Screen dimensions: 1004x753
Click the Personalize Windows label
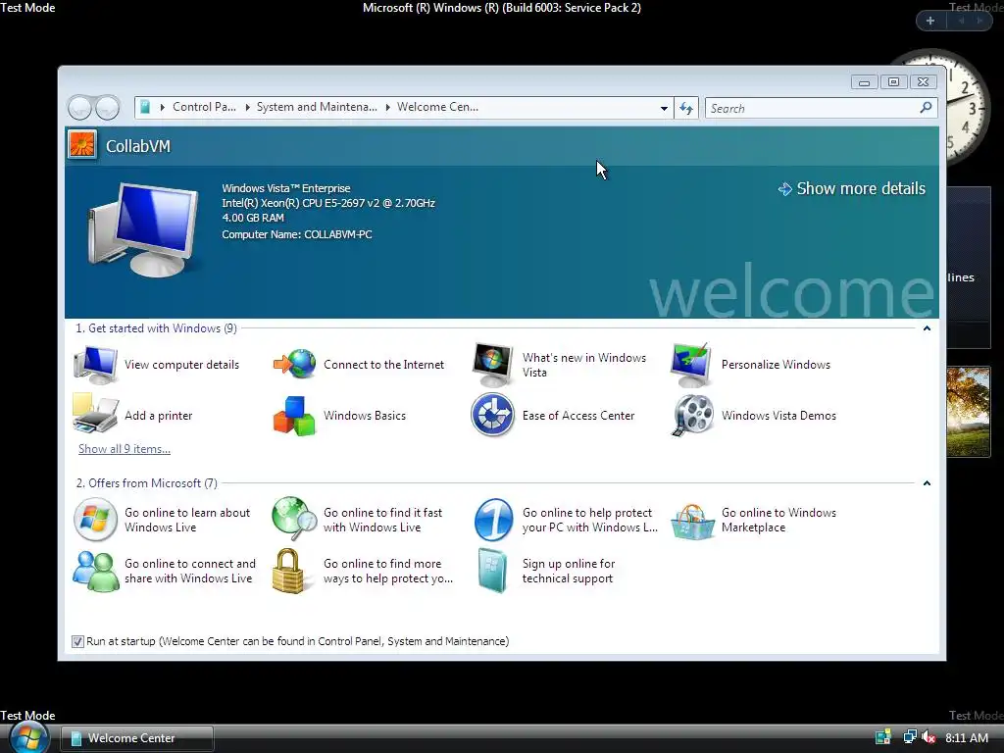click(x=776, y=365)
